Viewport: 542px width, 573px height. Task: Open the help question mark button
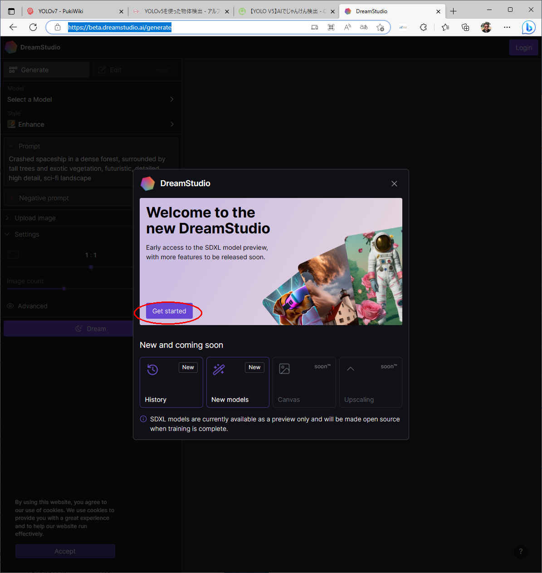pos(521,551)
